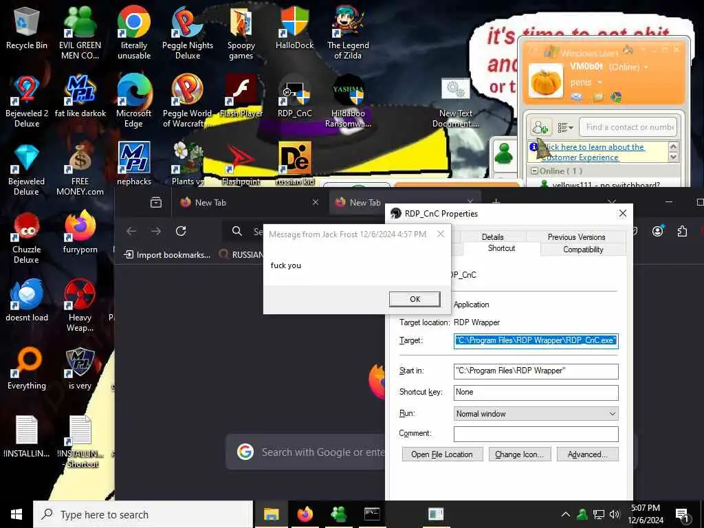Open Peggle World of Warcraft icon
The height and width of the screenshot is (528, 704).
pyautogui.click(x=188, y=101)
